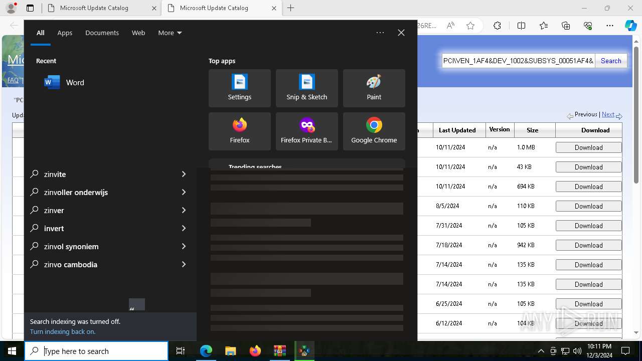Screen dimensions: 642x361
Task: Switch to the Apps filter tab
Action: (65, 33)
